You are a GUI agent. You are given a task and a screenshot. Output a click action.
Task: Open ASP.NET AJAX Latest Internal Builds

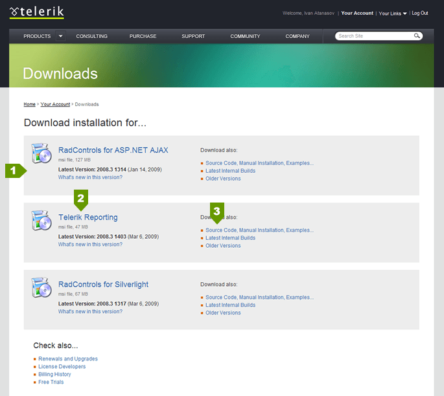click(x=231, y=171)
